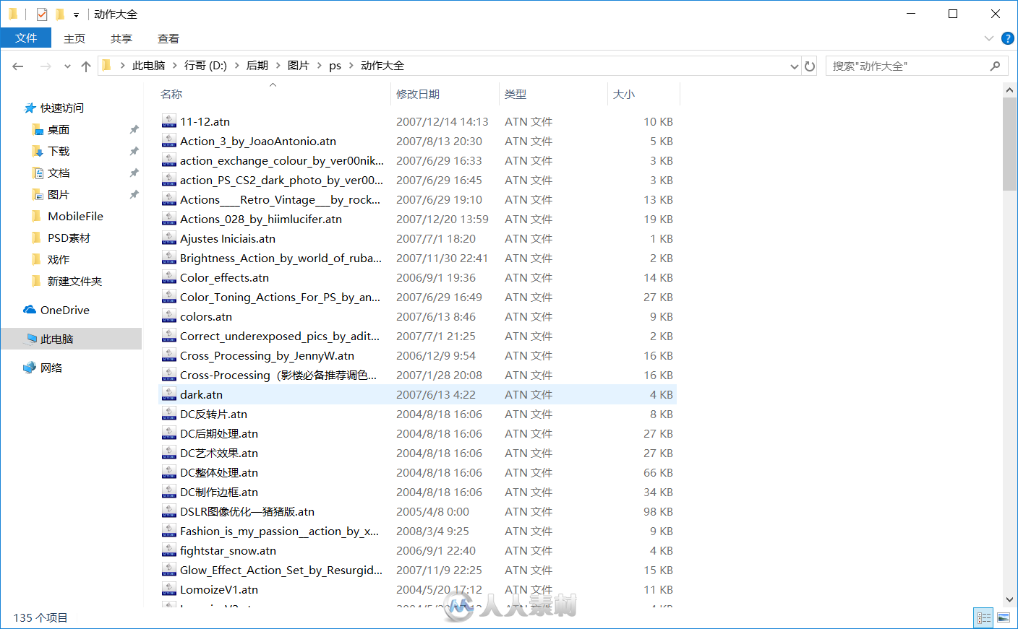Click the file icon of fightstar_snow.atn
This screenshot has height=629, width=1018.
169,550
